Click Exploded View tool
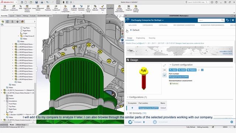This screenshot has width=236, height=133. coord(103,8)
